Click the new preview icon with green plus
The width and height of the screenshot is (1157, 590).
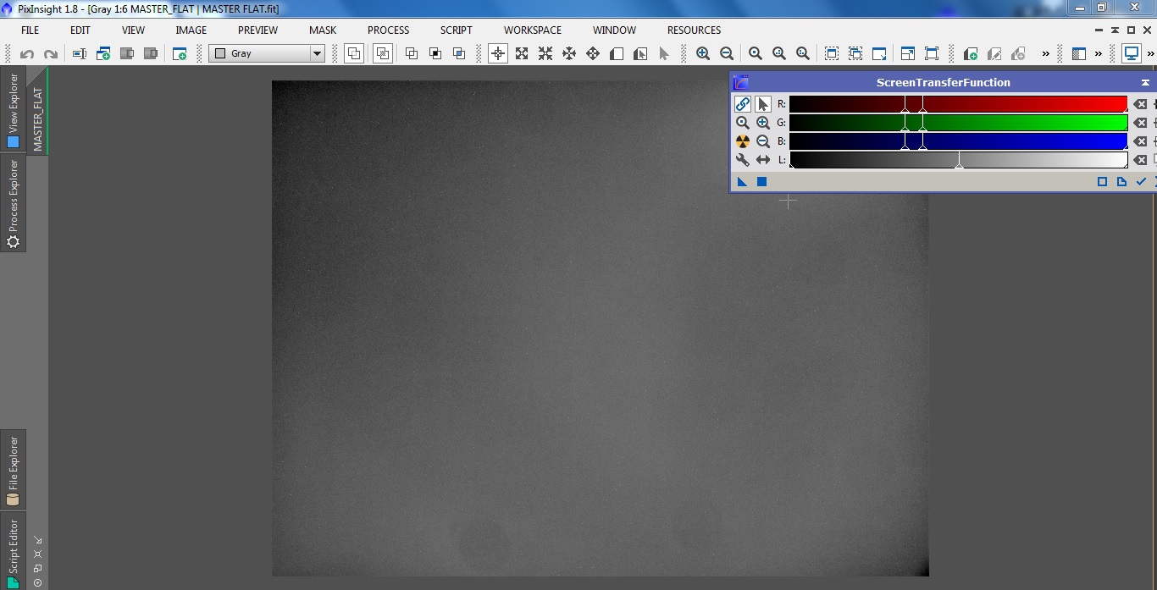pyautogui.click(x=103, y=53)
